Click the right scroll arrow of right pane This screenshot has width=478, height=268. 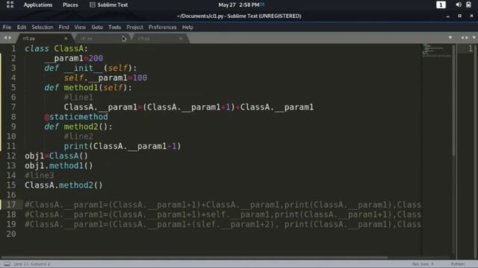pos(467,38)
